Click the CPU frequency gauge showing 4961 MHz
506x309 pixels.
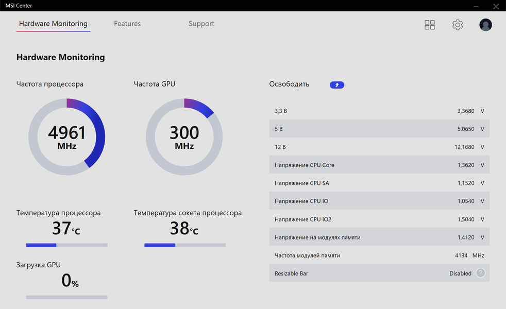coord(66,137)
